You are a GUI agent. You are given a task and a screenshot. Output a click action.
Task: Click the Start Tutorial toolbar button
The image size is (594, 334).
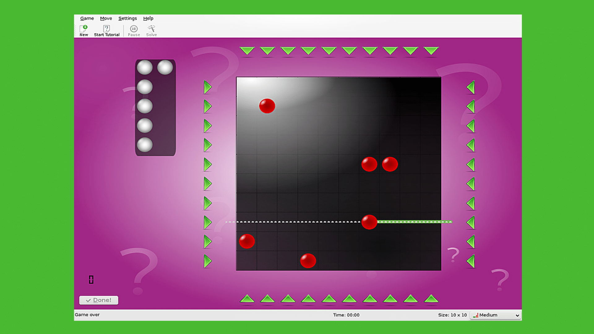coord(106,31)
